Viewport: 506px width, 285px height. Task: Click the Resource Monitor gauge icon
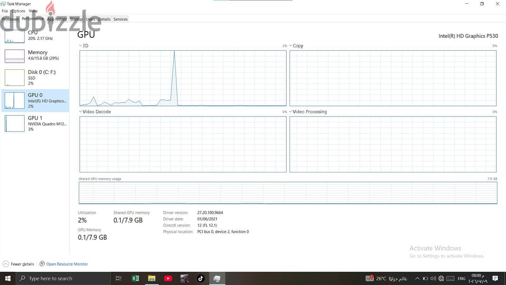click(42, 264)
